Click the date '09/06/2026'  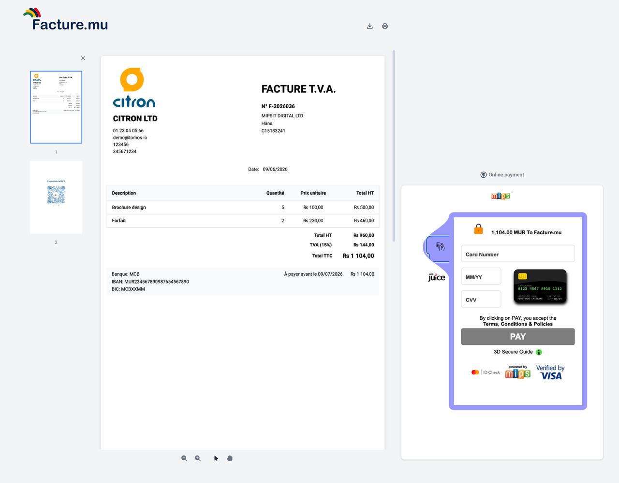click(275, 170)
